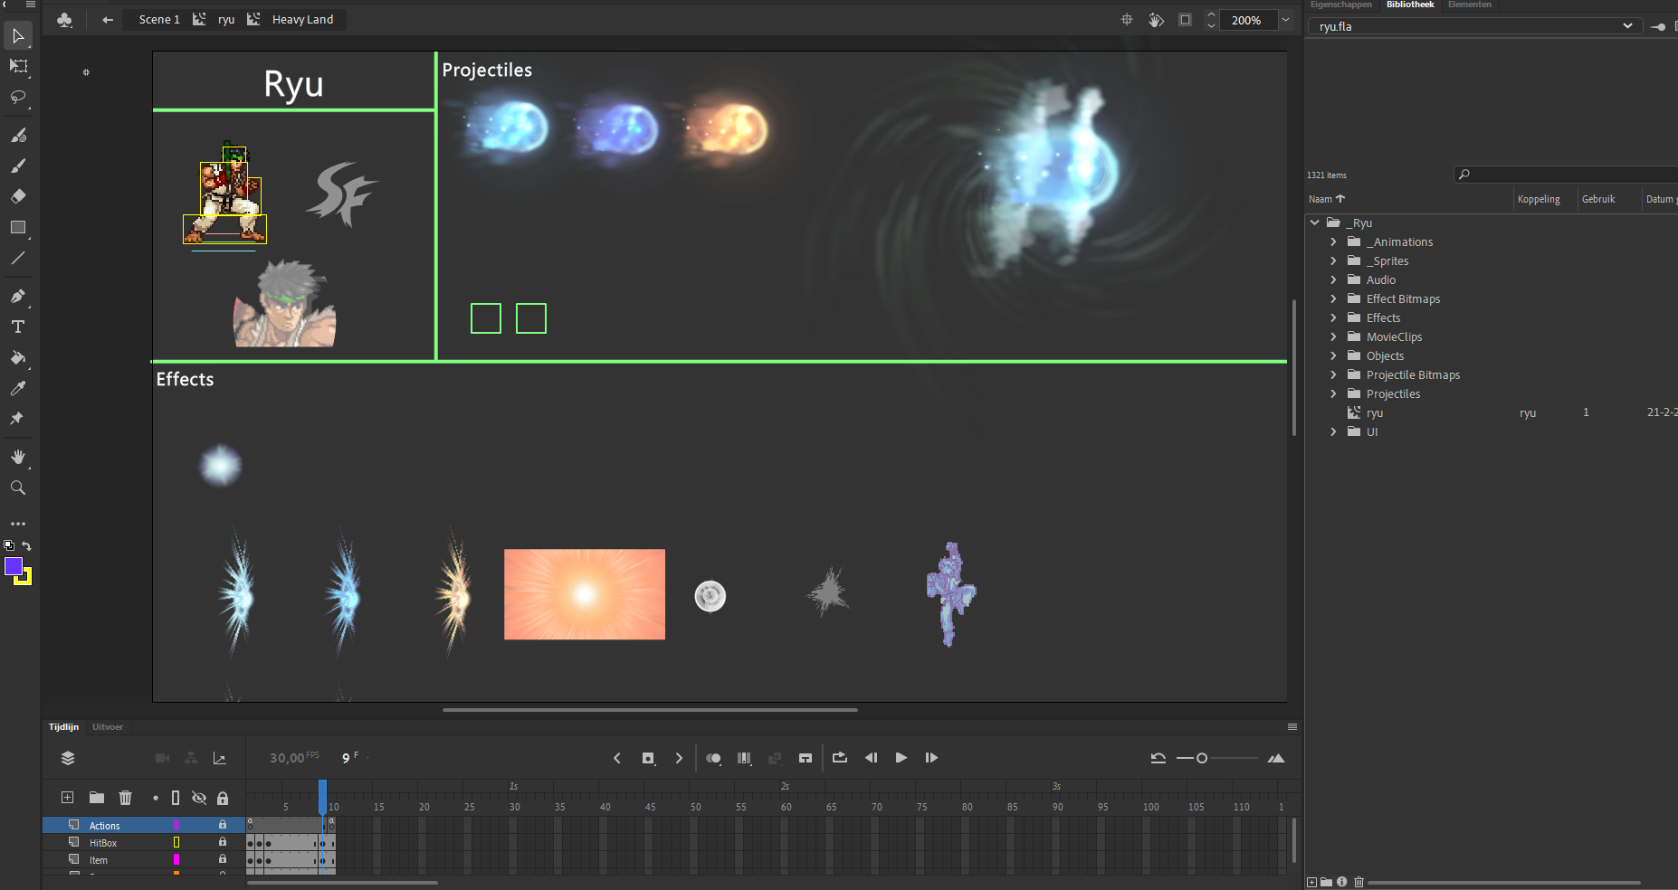Select the Classic Brush tool
Image resolution: width=1678 pixels, height=890 pixels.
(x=18, y=166)
